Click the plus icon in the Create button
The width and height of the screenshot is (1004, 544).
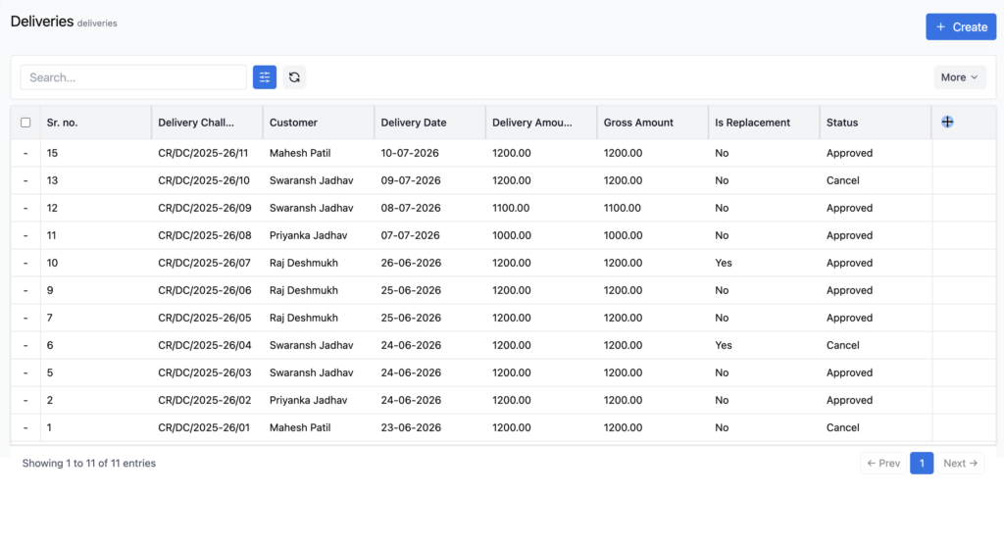pos(940,26)
